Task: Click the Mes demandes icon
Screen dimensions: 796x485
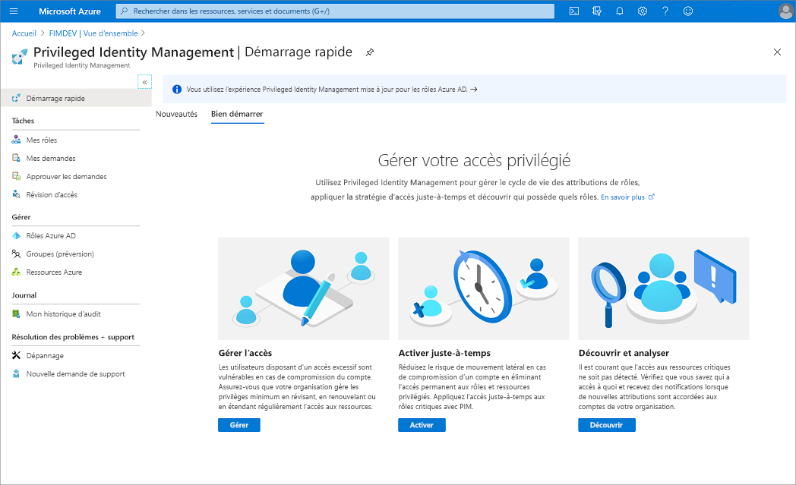Action: tap(16, 158)
